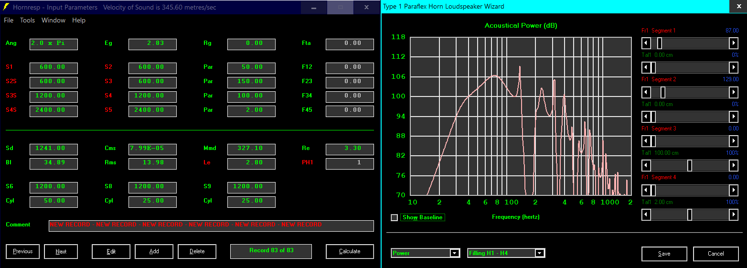Select the Fta input field
747x268 pixels.
click(350, 44)
